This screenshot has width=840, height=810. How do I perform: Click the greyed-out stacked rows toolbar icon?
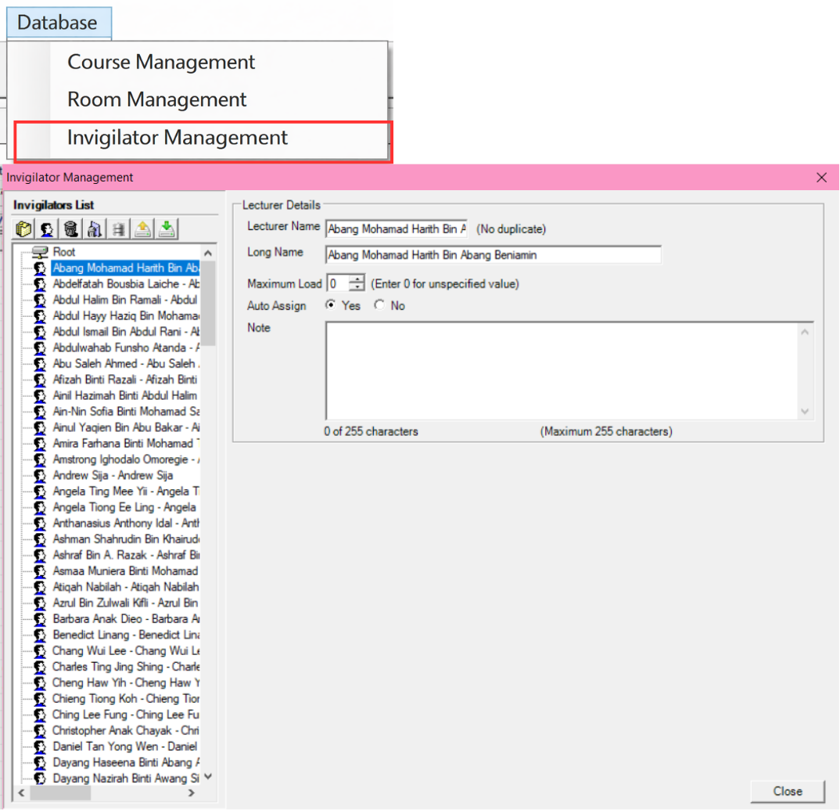tap(119, 229)
